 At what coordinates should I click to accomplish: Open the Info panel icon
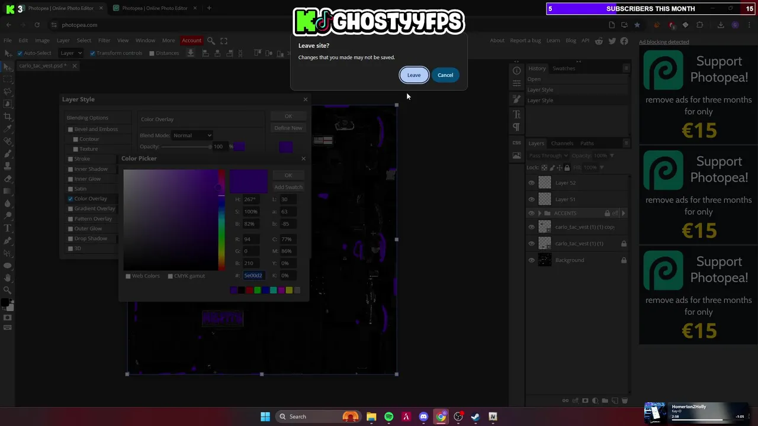516,70
